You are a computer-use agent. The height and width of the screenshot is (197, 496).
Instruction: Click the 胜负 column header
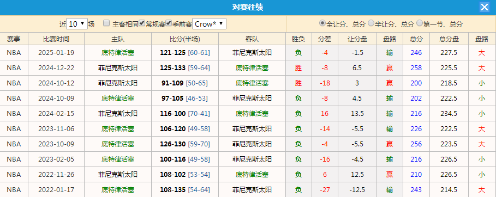click(x=298, y=39)
